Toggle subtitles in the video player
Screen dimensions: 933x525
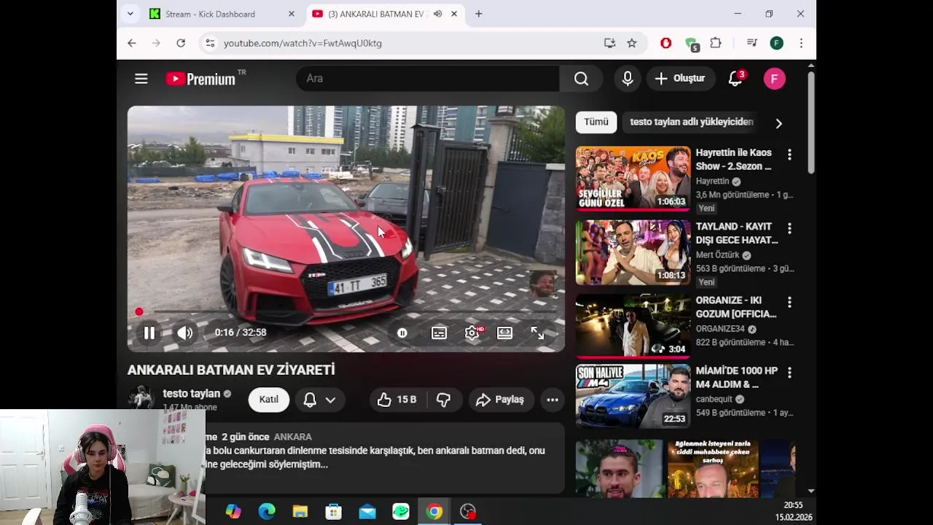coord(439,333)
